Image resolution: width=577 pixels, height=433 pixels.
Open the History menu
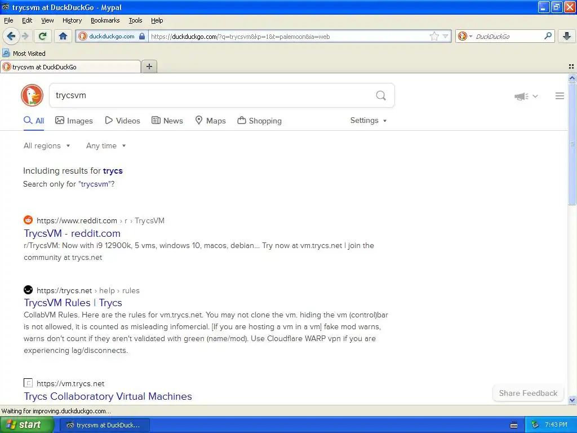click(72, 20)
